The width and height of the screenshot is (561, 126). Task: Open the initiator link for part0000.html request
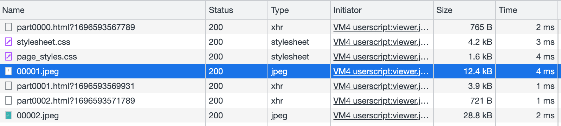(x=381, y=27)
